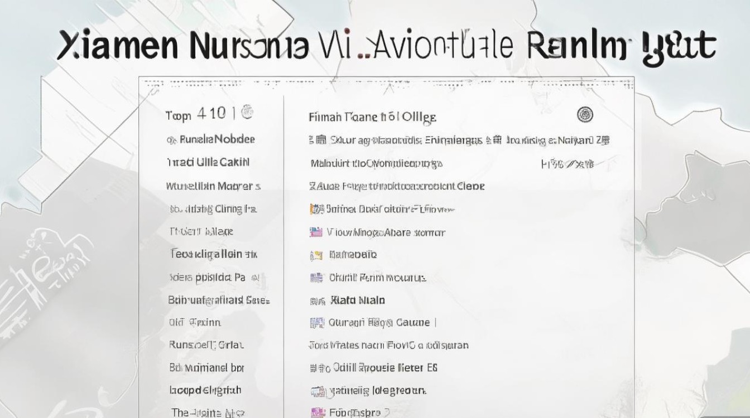Image resolution: width=750 pixels, height=418 pixels.
Task: Click the orange flag icon on the 'Sntinat' row
Action: 316,210
